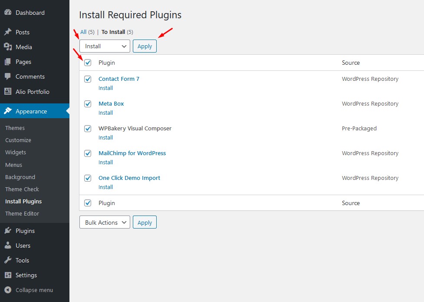The image size is (424, 302).
Task: Show the All (5) plugins filter
Action: click(83, 32)
